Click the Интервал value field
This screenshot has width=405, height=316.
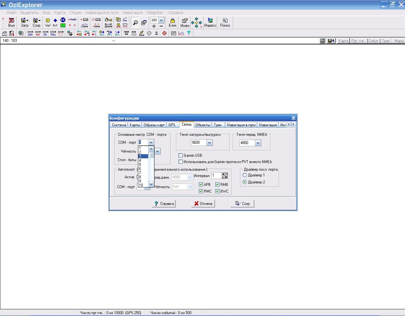click(x=216, y=175)
